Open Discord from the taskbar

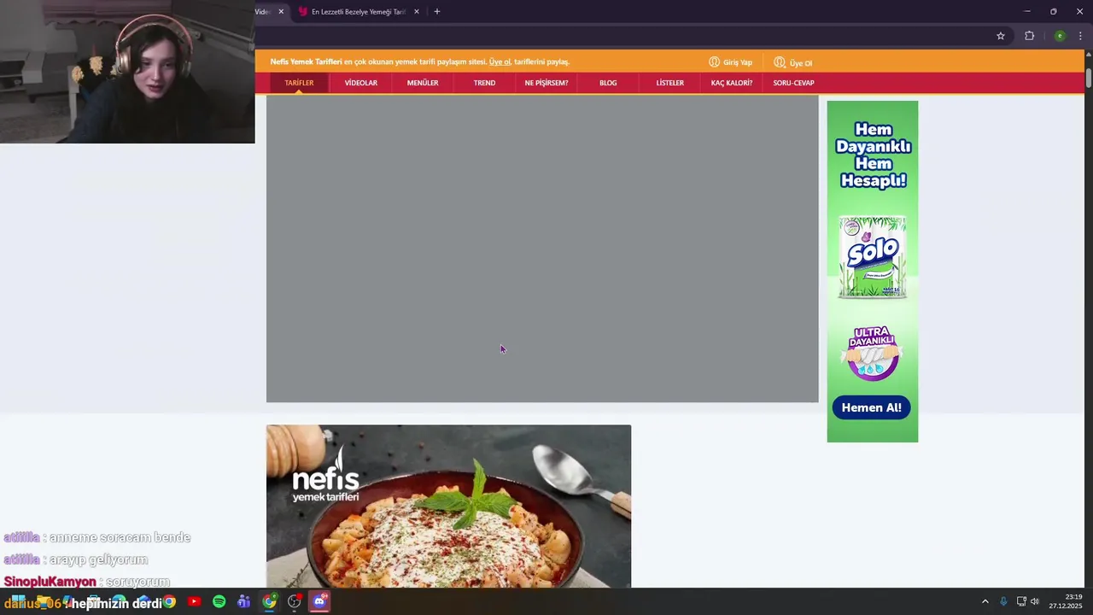point(319,601)
